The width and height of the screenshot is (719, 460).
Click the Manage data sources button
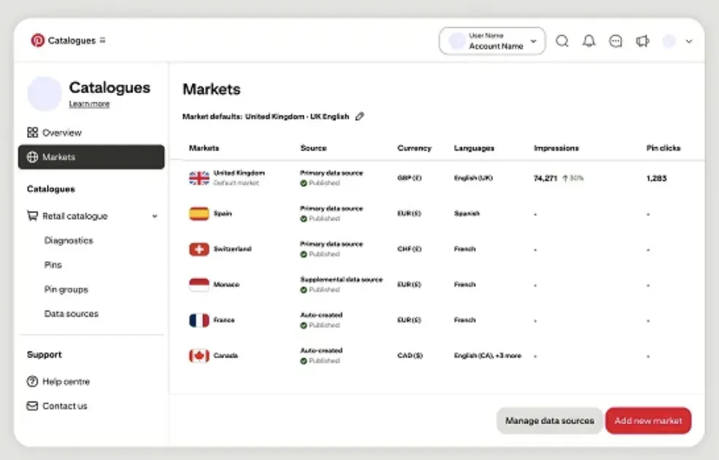click(549, 420)
